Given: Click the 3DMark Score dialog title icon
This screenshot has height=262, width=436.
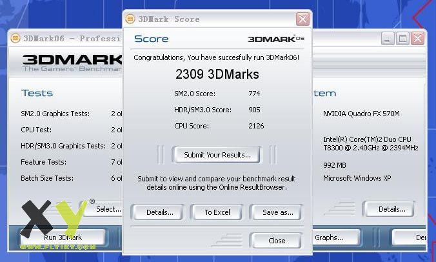Looking at the screenshot, I should pos(130,19).
